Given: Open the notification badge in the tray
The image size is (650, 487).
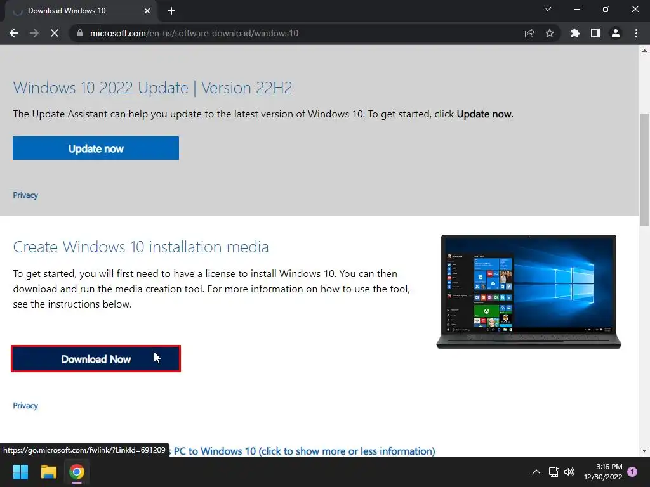Looking at the screenshot, I should point(633,472).
